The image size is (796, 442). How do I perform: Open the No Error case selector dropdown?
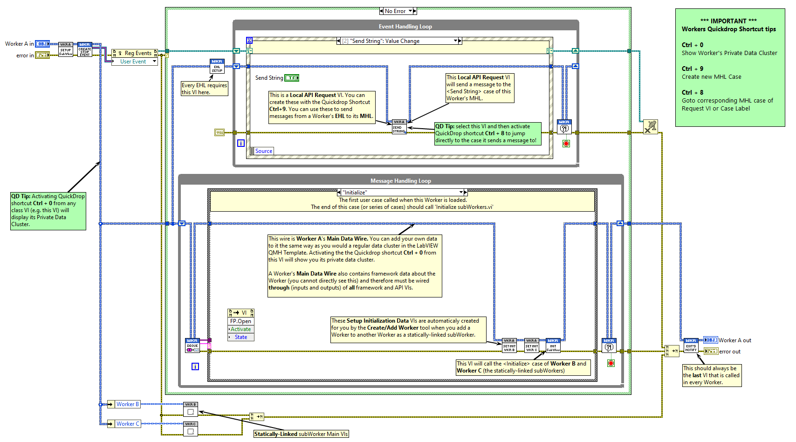pyautogui.click(x=411, y=11)
